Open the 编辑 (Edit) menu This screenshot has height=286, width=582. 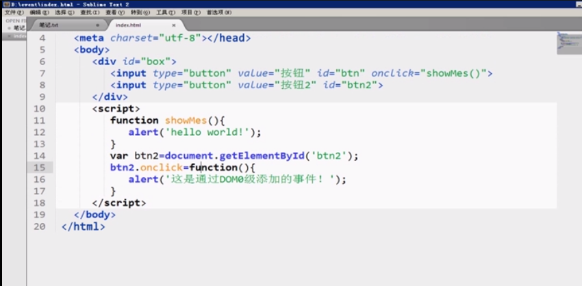(39, 12)
